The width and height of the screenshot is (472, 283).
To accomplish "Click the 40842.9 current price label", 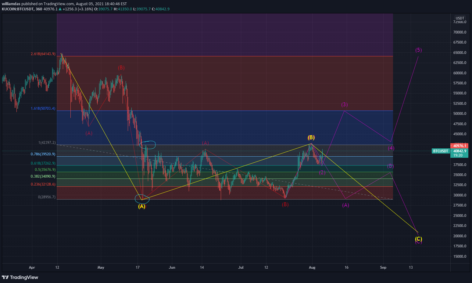I will (x=459, y=151).
